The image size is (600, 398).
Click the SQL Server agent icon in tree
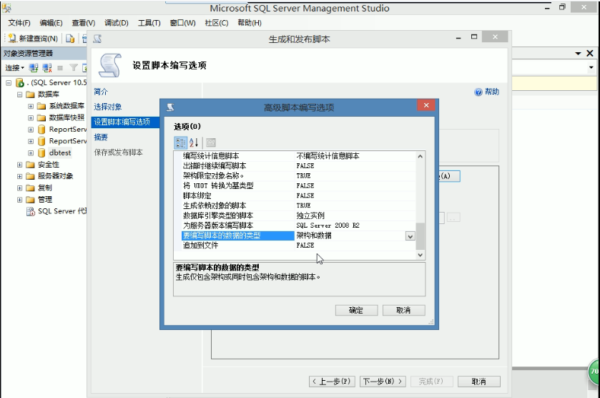(31, 211)
